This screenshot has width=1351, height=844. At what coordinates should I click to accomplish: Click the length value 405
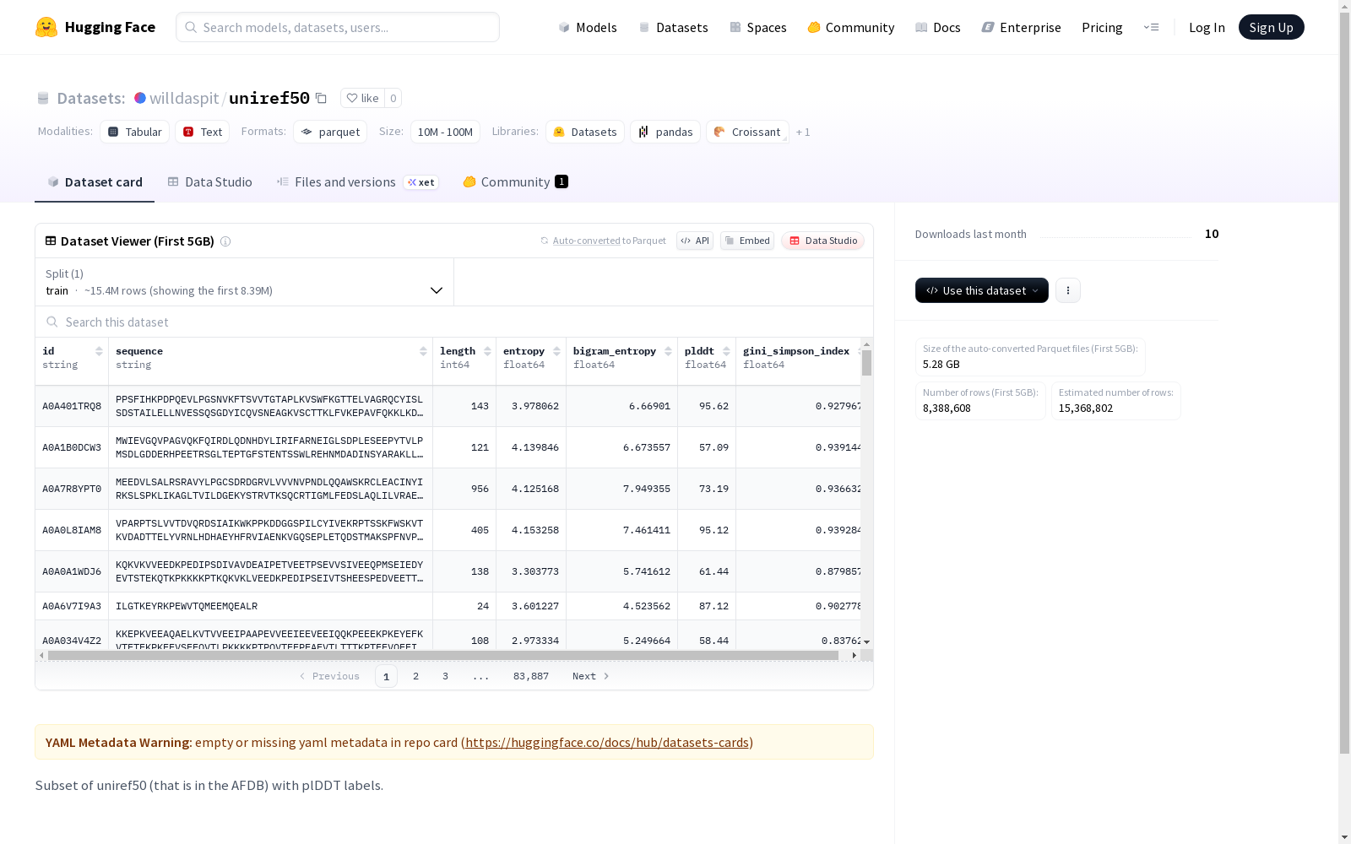pos(480,530)
